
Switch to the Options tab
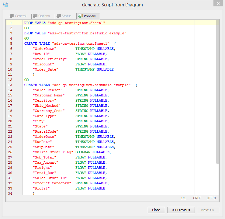click(42, 16)
